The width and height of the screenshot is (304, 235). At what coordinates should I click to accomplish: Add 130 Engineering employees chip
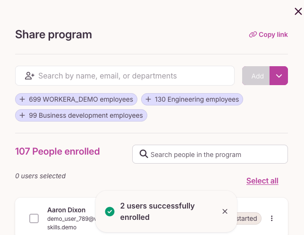(192, 99)
